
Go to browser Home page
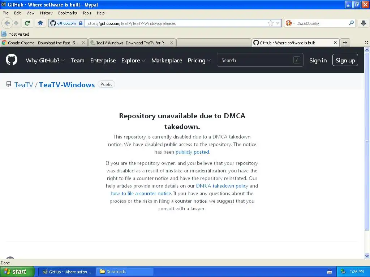click(40, 23)
